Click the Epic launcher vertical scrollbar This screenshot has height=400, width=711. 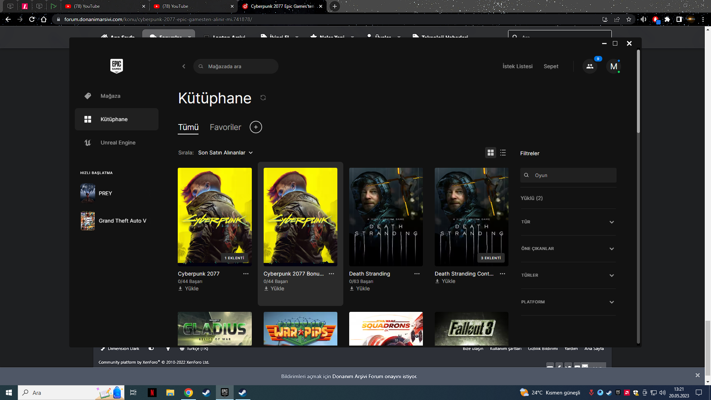click(638, 91)
